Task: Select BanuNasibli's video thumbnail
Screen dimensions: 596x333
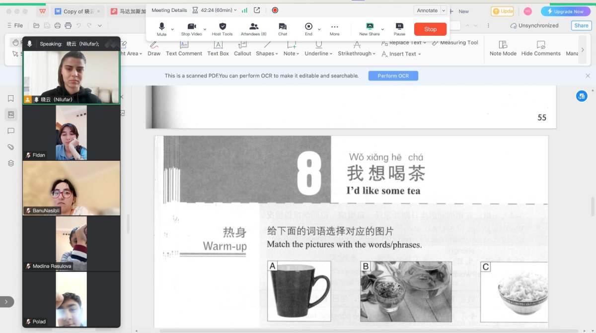Action: tap(71, 188)
